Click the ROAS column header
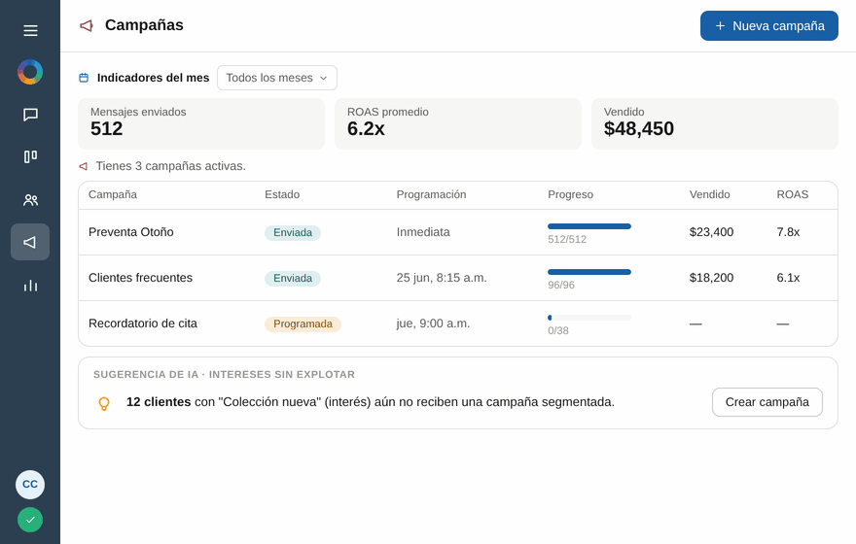Image resolution: width=856 pixels, height=544 pixels. pos(793,194)
